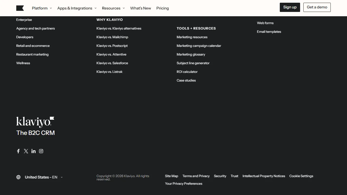Open the Trust footer link
The height and width of the screenshot is (195, 347).
[x=234, y=176]
